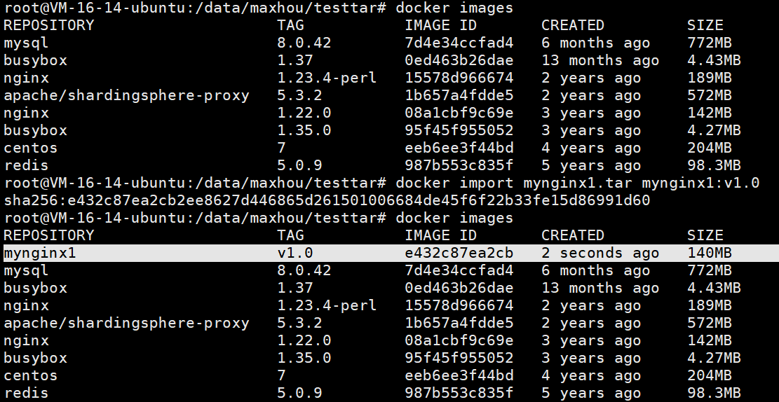Click the shell prompt before 'docker import'
779x402 pixels.
[195, 183]
